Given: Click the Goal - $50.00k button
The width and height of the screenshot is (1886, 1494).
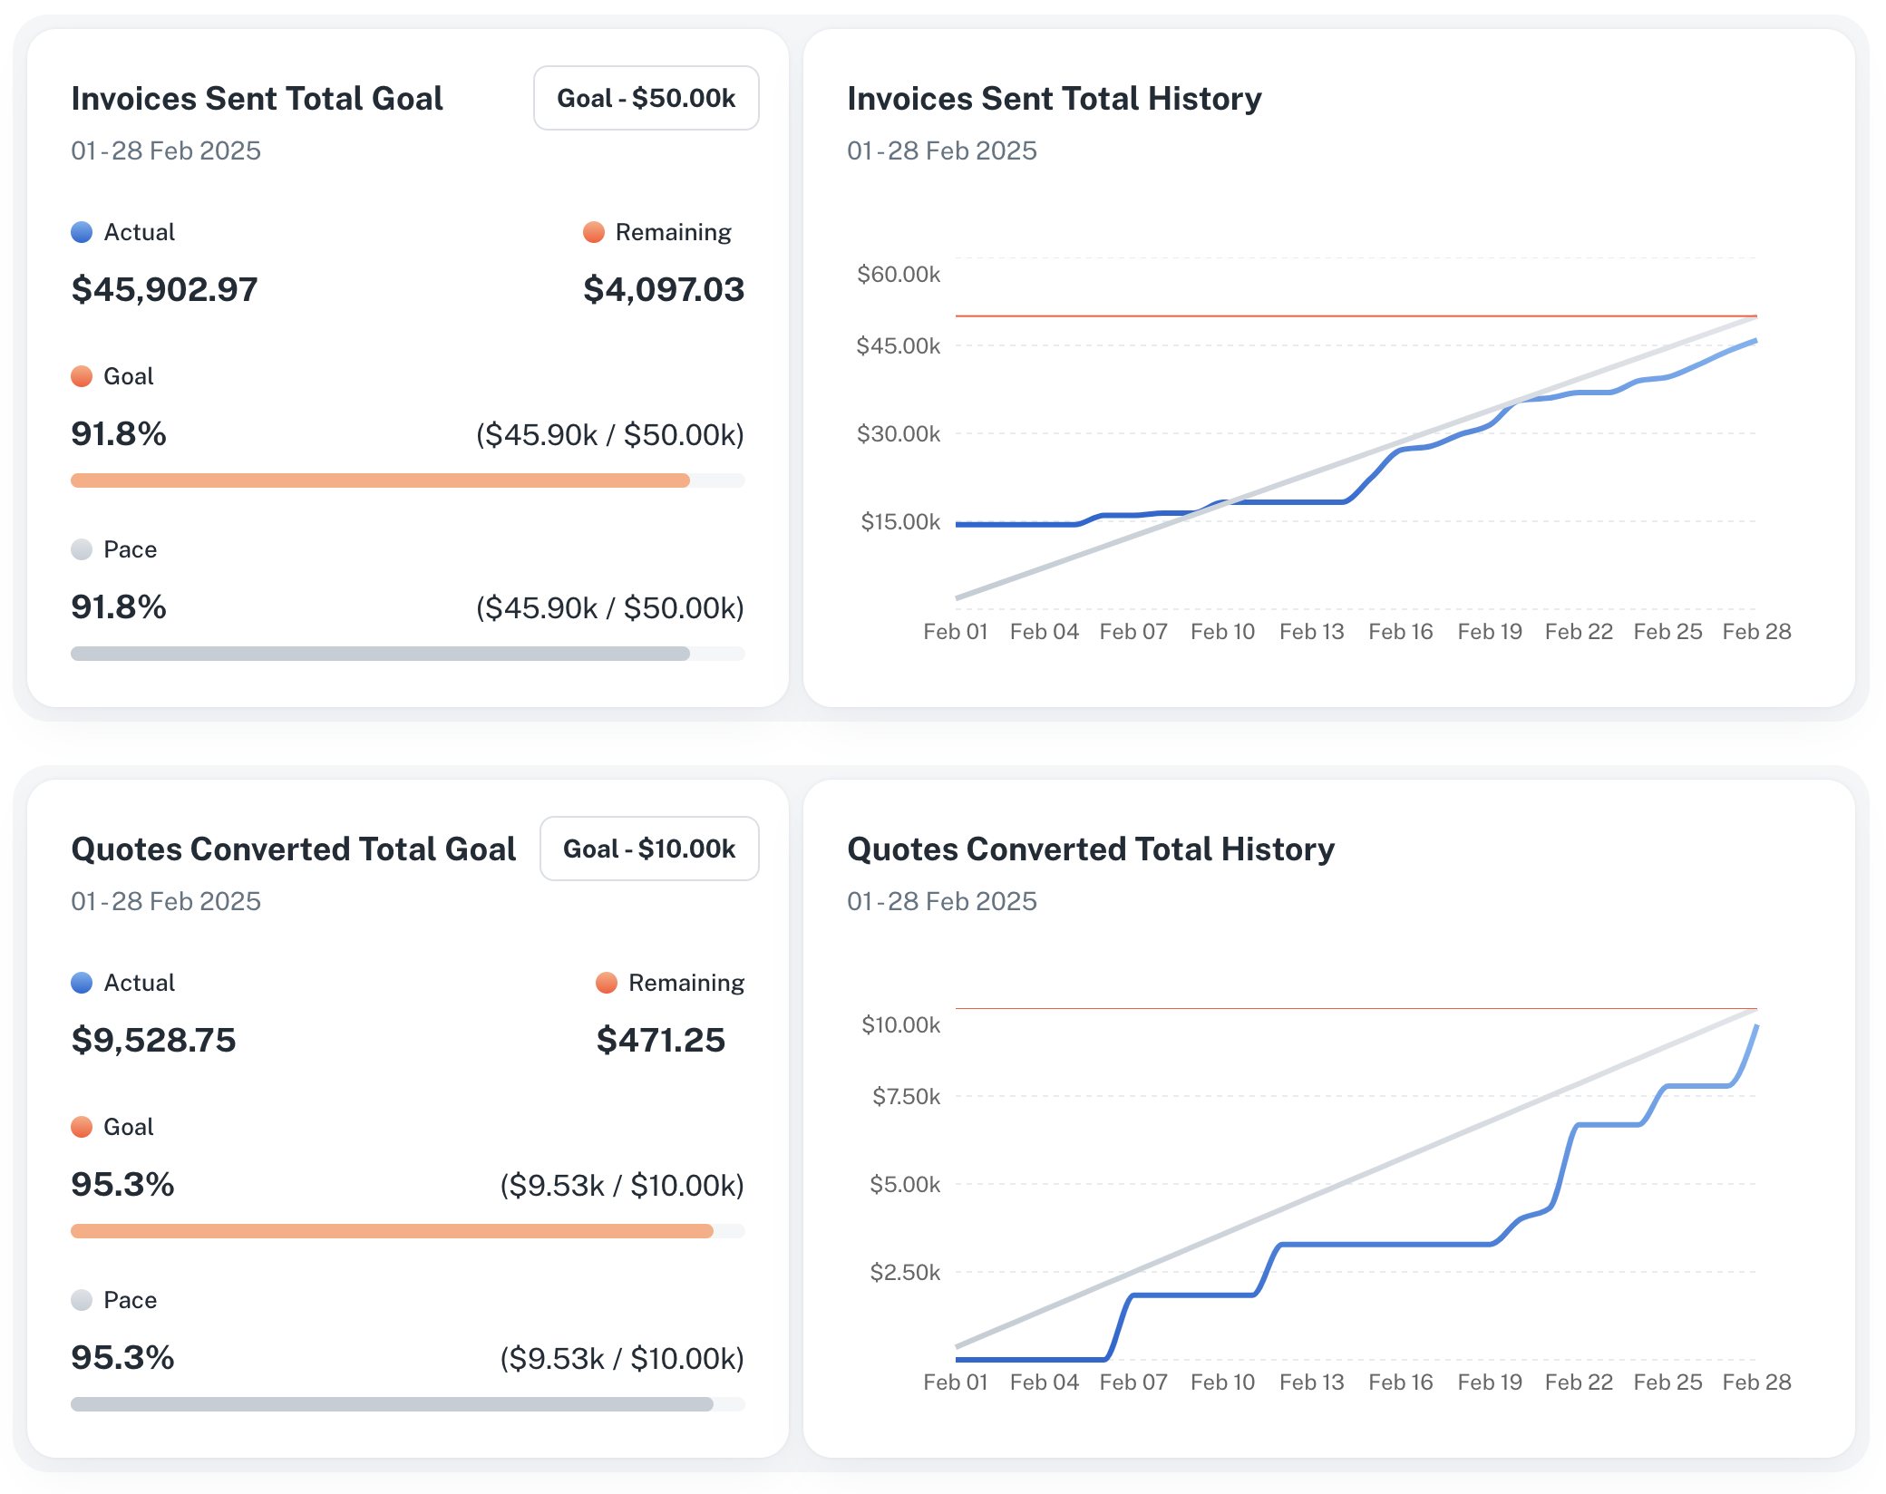Looking at the screenshot, I should click(646, 98).
